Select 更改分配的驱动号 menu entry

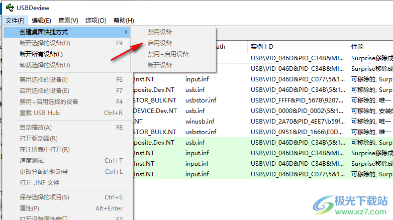pyautogui.click(x=67, y=172)
